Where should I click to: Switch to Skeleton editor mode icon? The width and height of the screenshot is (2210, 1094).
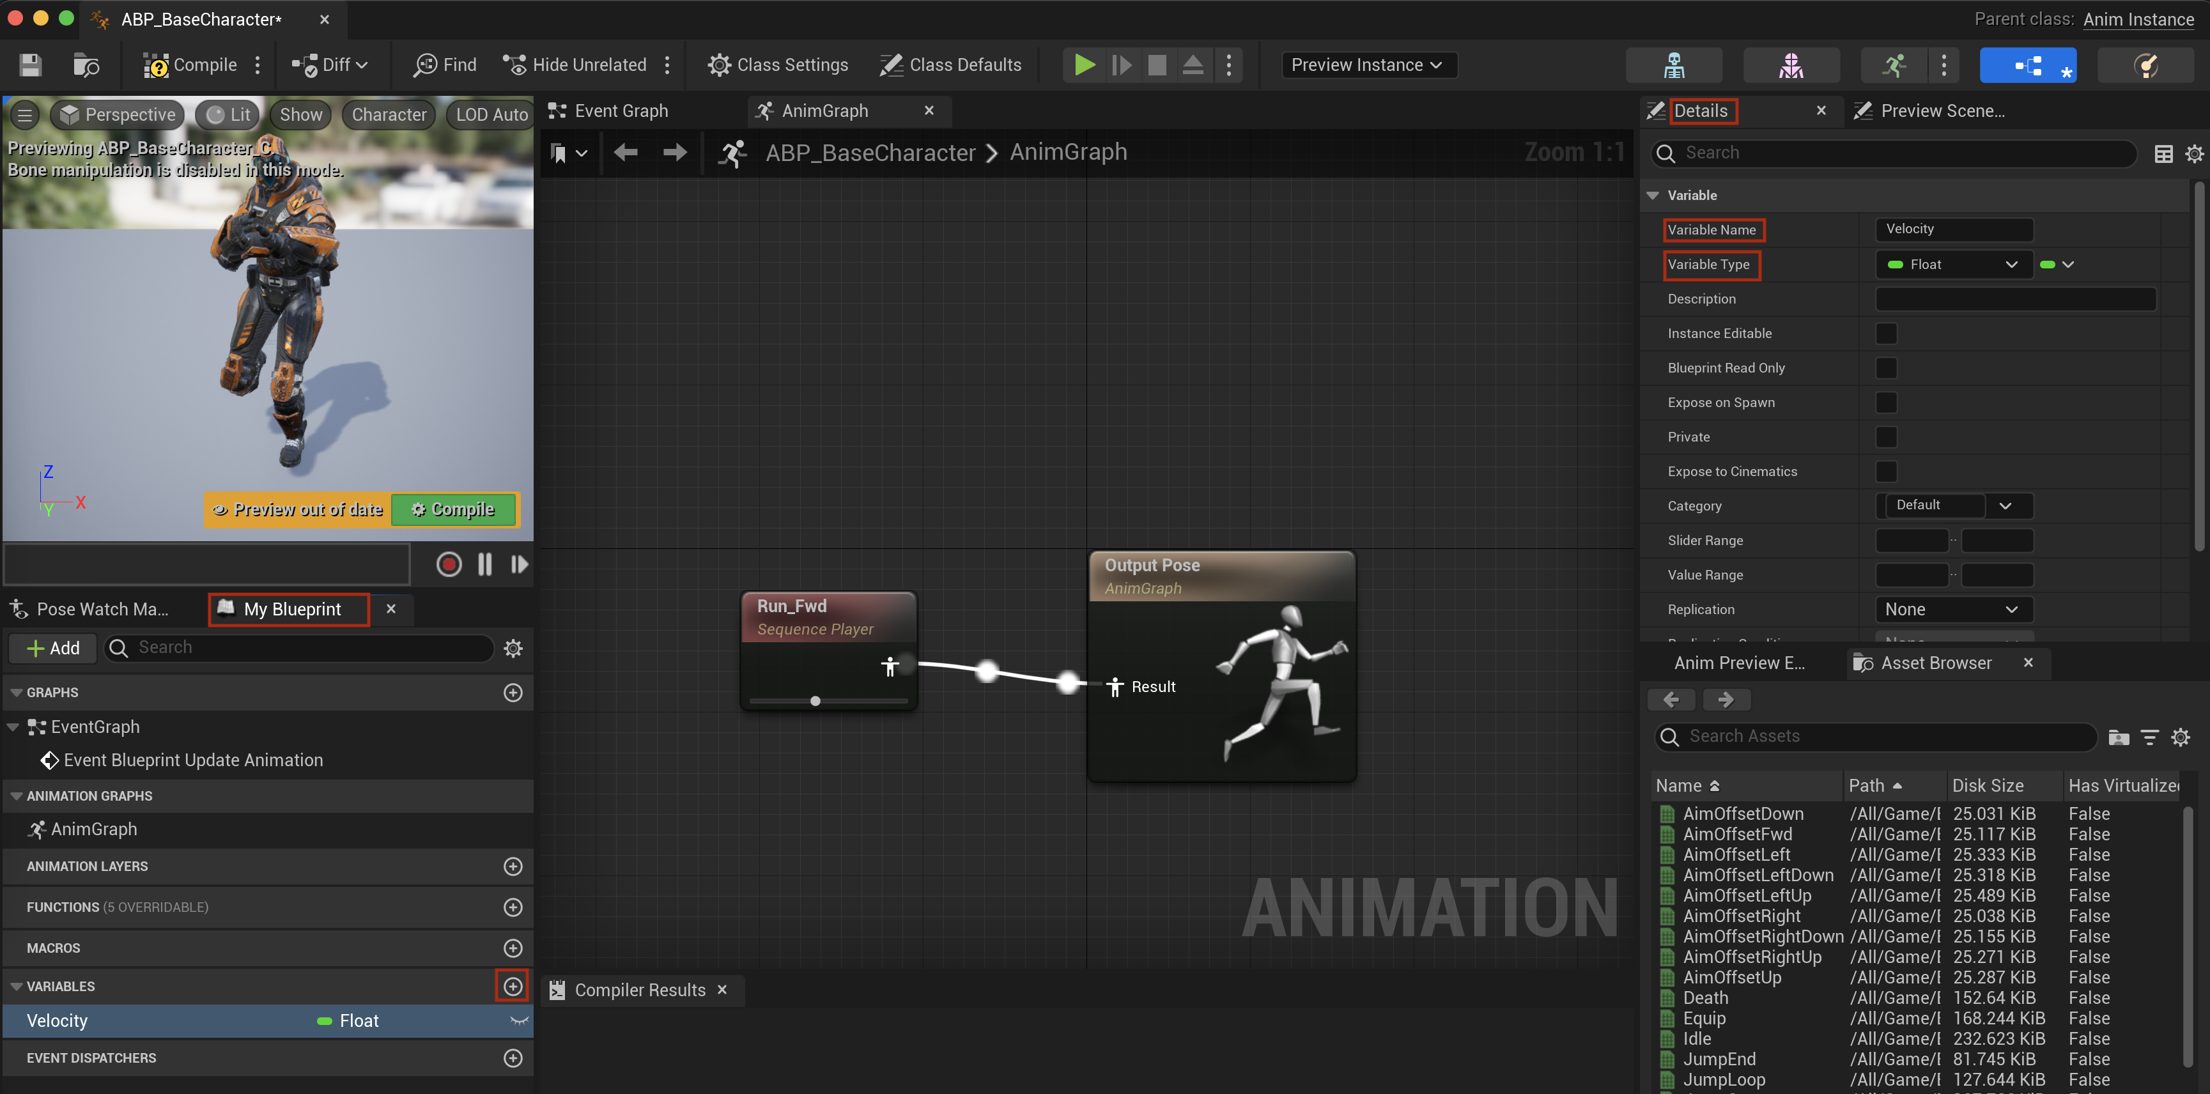pos(1674,65)
